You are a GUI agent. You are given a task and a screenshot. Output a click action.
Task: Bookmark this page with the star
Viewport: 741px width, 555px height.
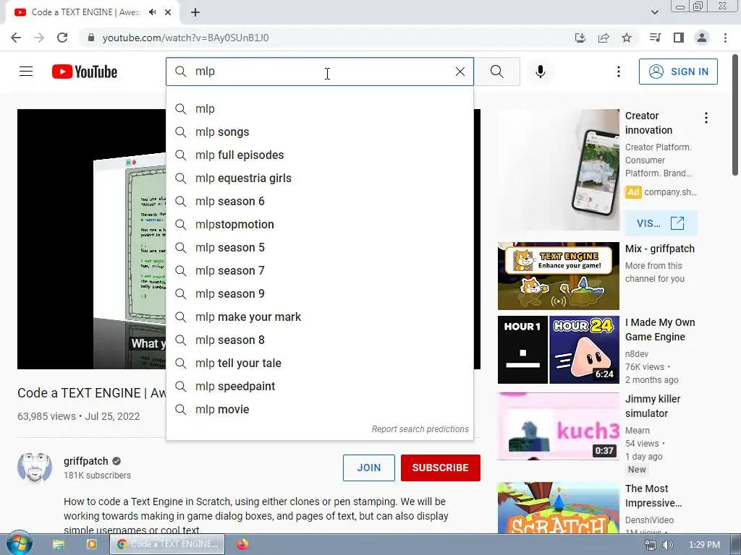627,38
